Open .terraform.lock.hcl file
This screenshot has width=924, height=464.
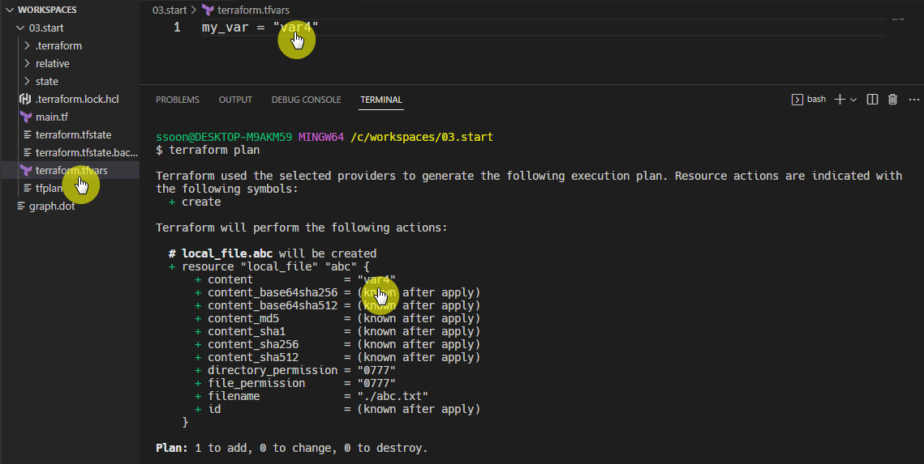click(77, 99)
